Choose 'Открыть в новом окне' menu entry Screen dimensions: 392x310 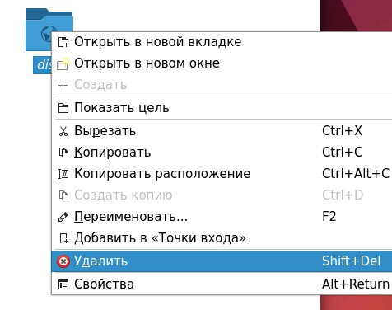pos(222,63)
